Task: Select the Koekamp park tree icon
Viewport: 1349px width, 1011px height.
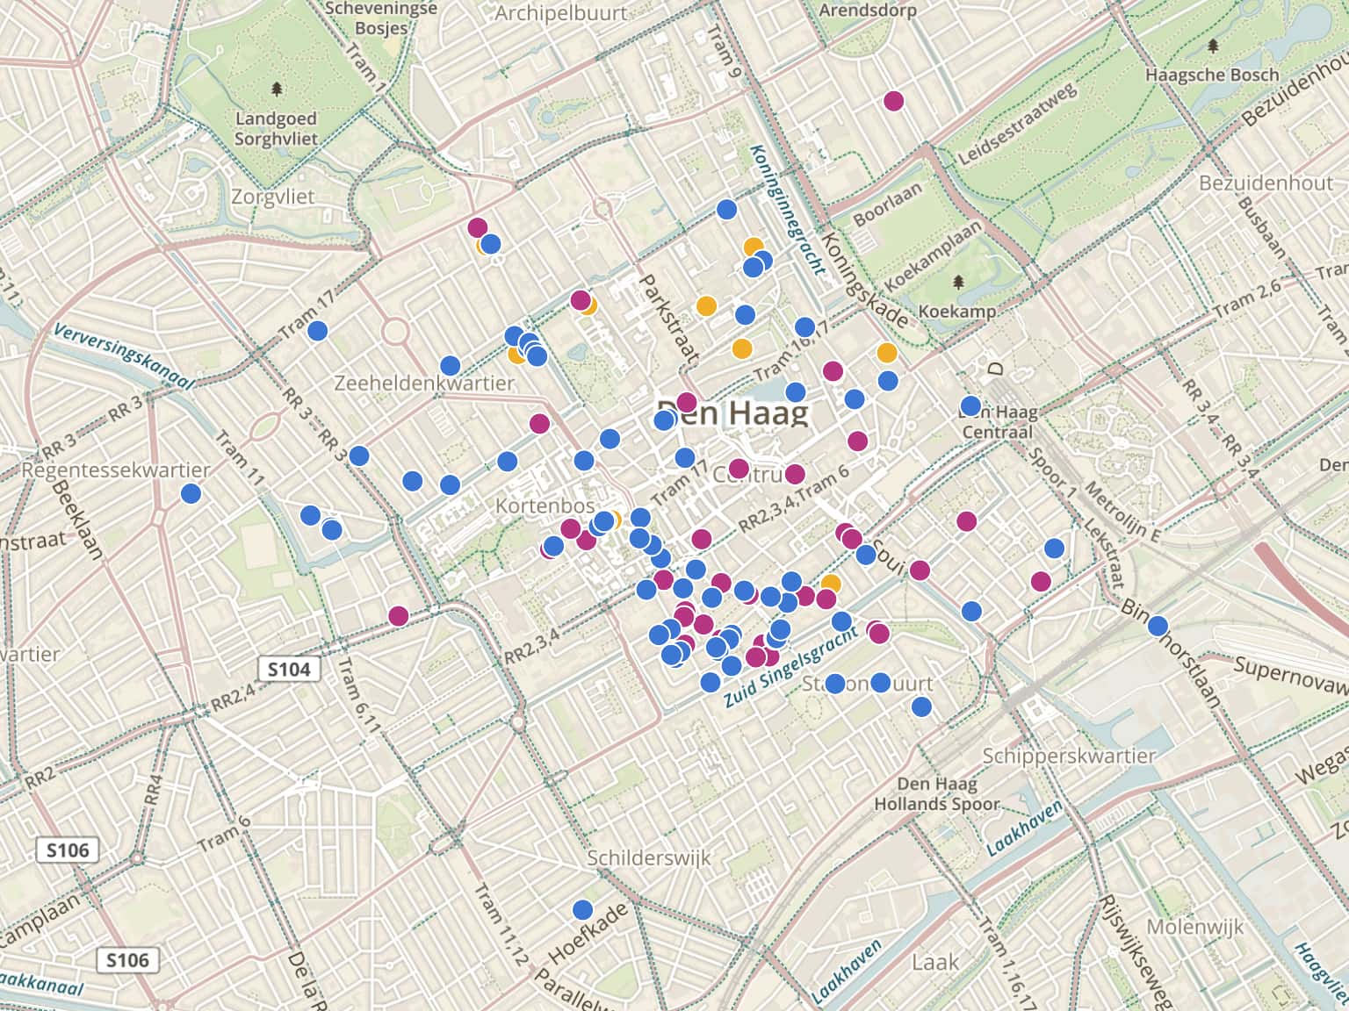Action: click(x=957, y=282)
